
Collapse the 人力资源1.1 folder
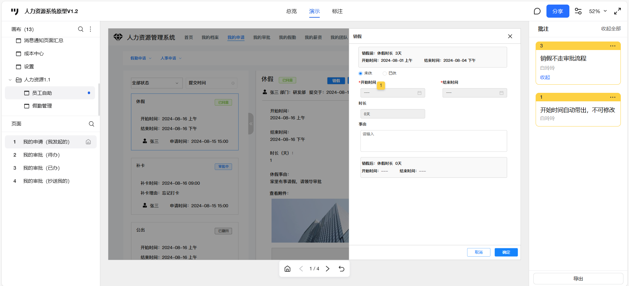point(10,80)
